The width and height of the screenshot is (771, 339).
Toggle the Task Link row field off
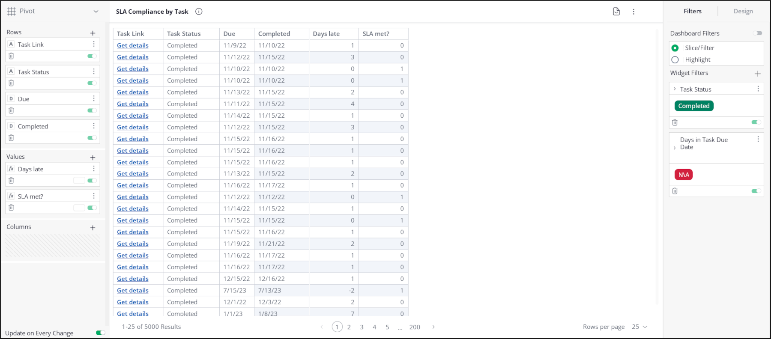[x=92, y=56]
